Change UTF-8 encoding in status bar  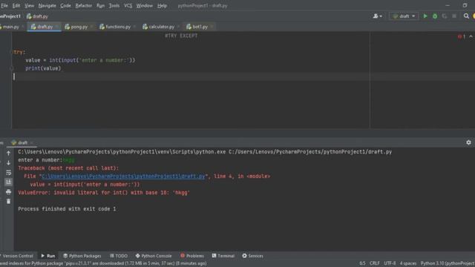pyautogui.click(x=390, y=263)
